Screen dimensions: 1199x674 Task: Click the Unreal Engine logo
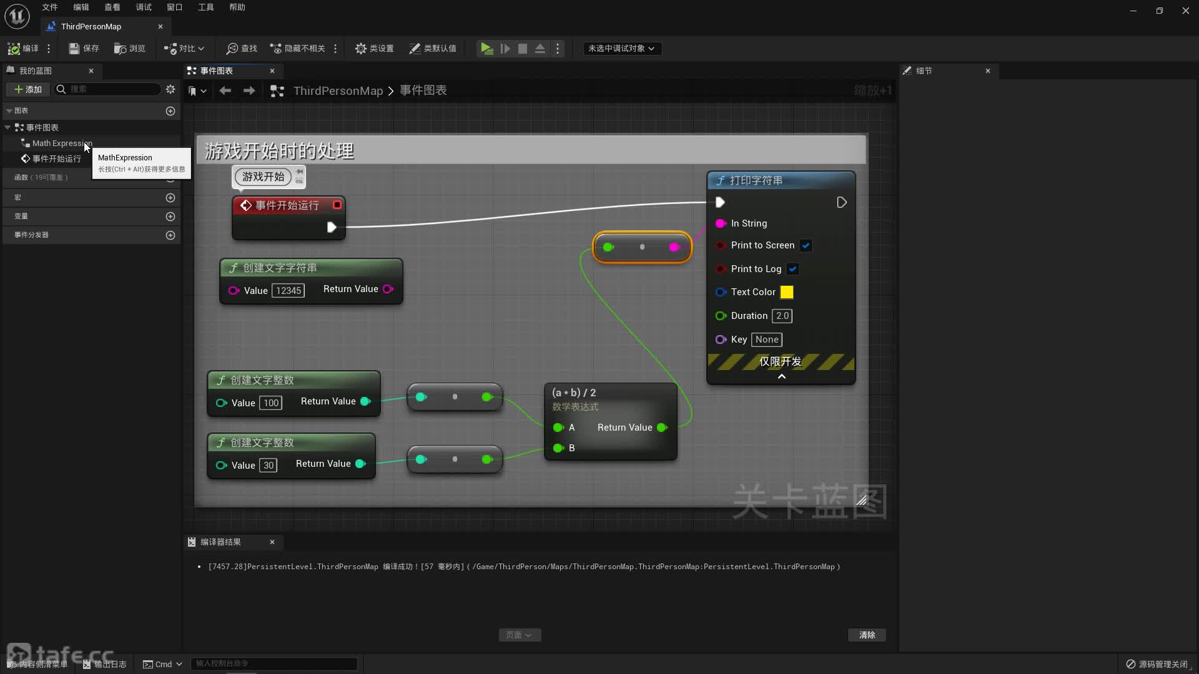(x=17, y=16)
